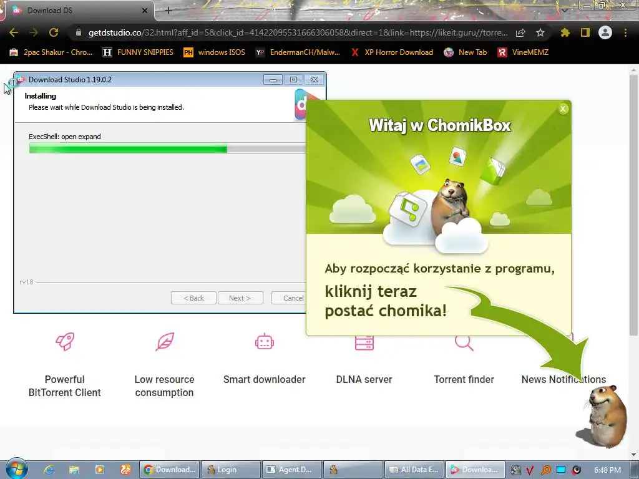Image resolution: width=639 pixels, height=479 pixels.
Task: Click Chrome's forward arrow
Action: [x=34, y=32]
